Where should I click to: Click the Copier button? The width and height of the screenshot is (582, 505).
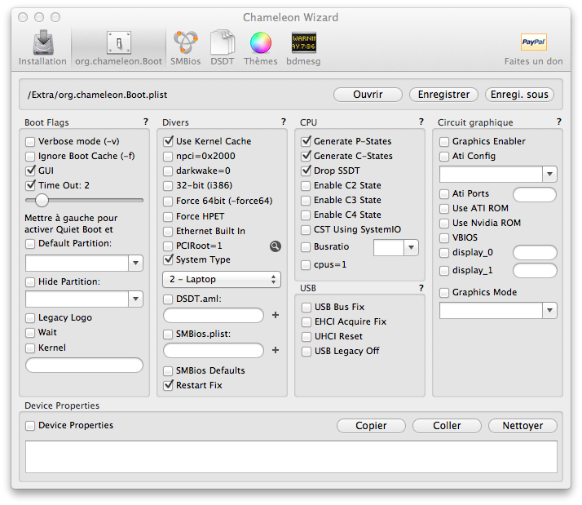(371, 426)
